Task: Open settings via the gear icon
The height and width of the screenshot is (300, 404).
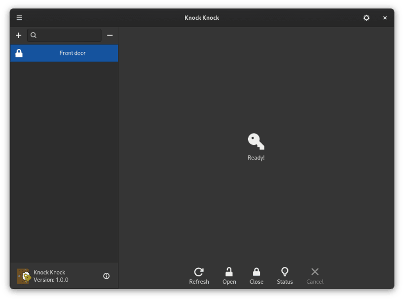Action: (366, 18)
